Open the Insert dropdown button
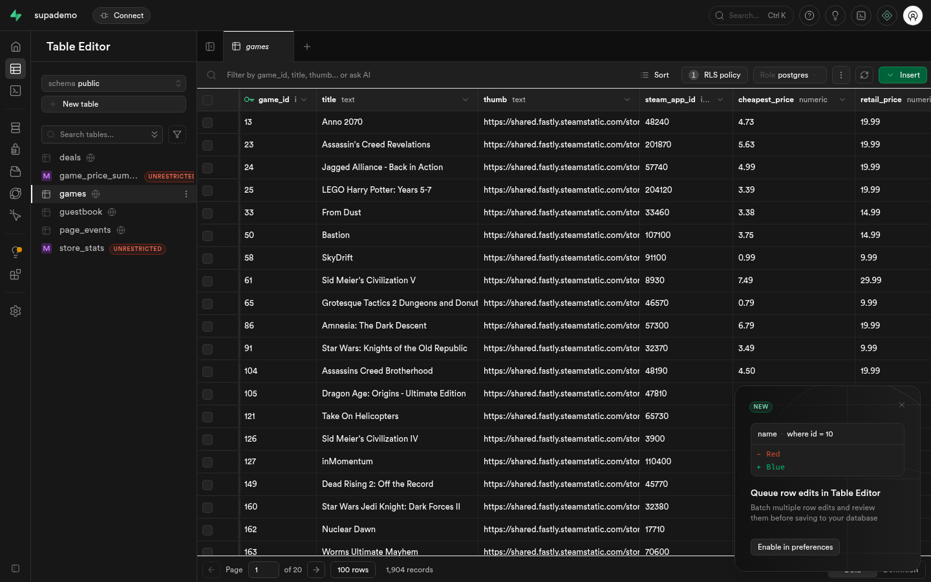The height and width of the screenshot is (582, 931). [903, 75]
